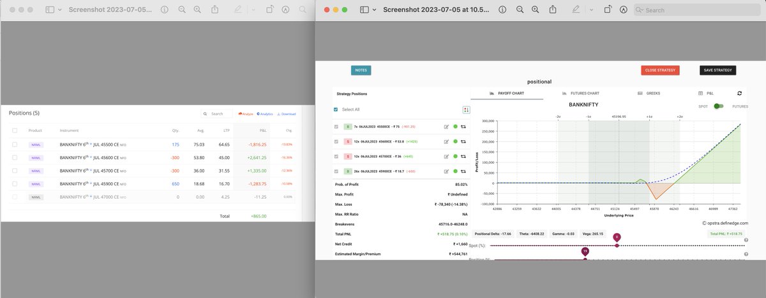Switch the SPOT/FUTURES toggle
766x298 pixels.
(x=719, y=106)
